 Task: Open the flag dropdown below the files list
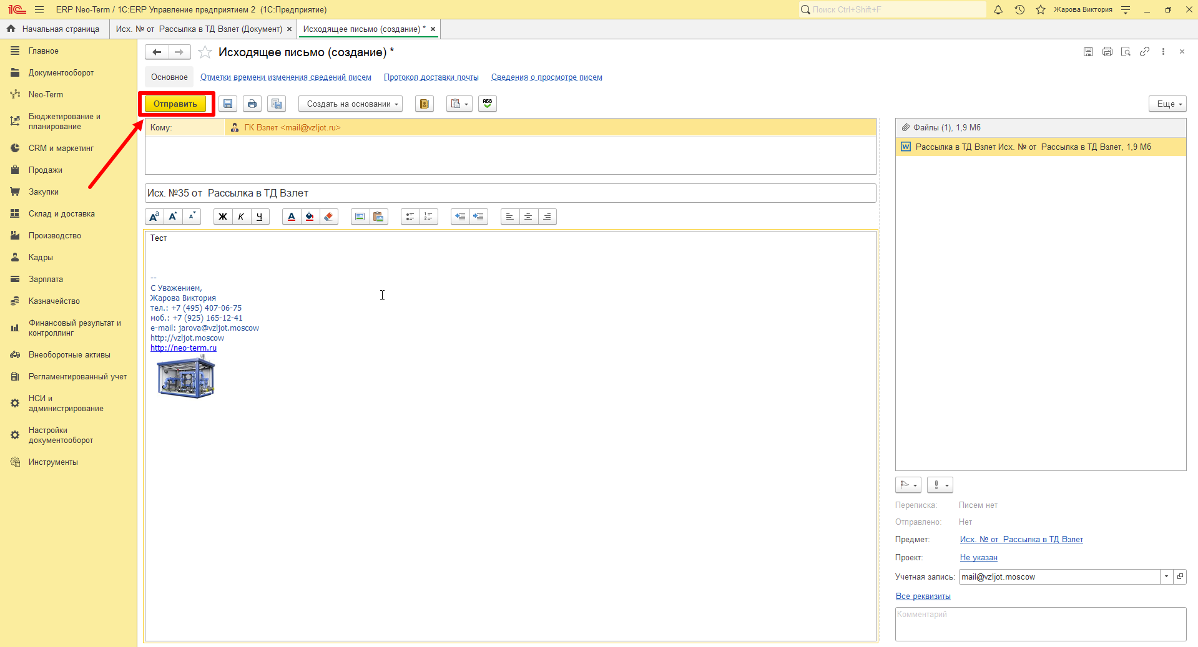[x=908, y=485]
